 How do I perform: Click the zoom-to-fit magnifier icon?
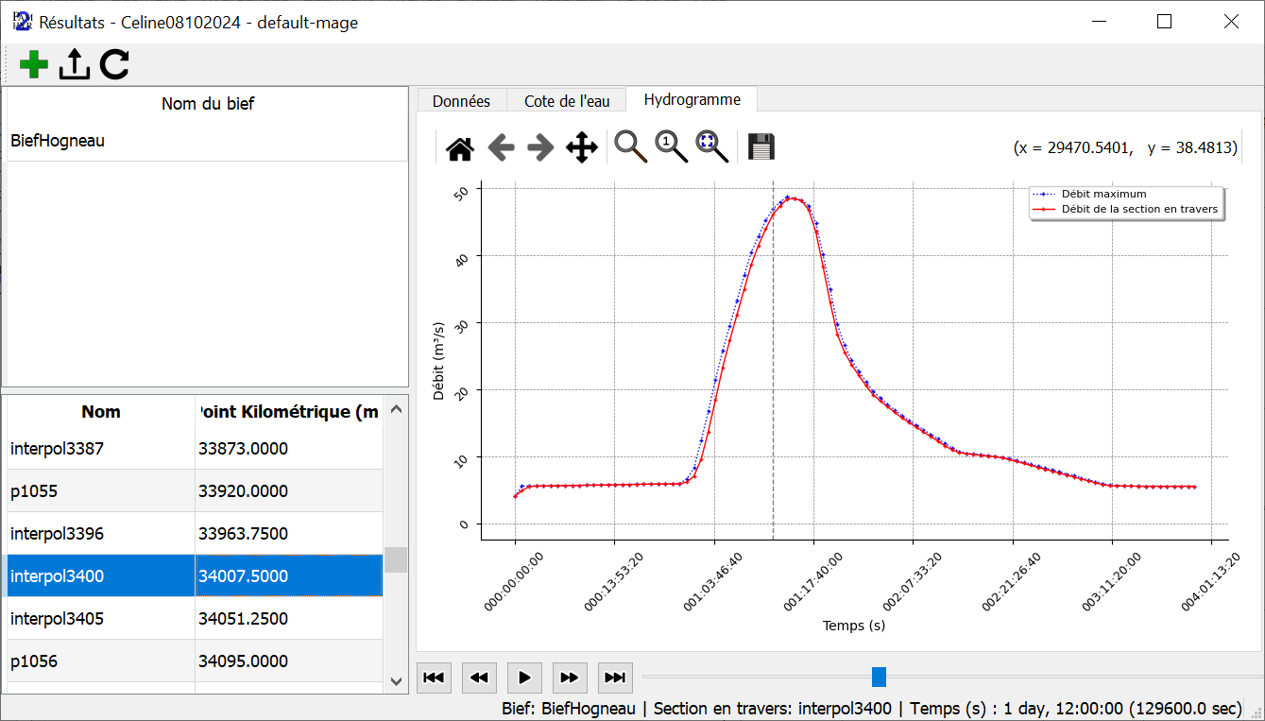click(711, 147)
